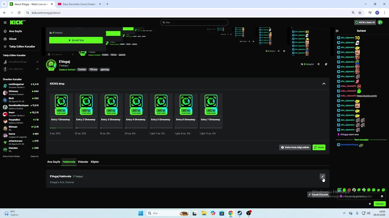Click Daha Az in sidebar
The image size is (389, 218).
coord(35,157)
